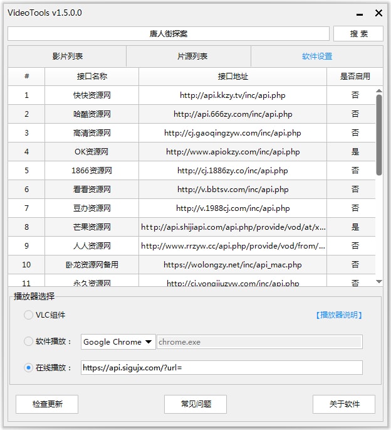Click the 是否启用 column header
391x430 pixels.
[355, 76]
